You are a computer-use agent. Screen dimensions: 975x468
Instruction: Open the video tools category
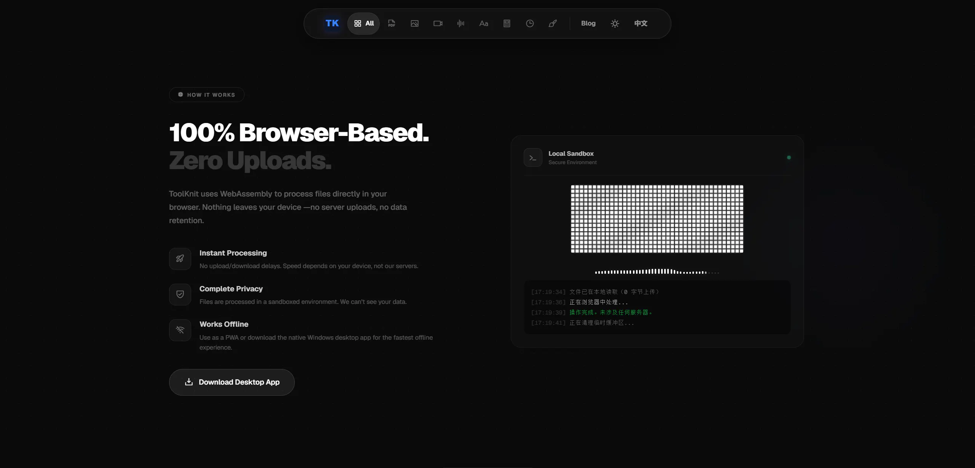pos(438,23)
